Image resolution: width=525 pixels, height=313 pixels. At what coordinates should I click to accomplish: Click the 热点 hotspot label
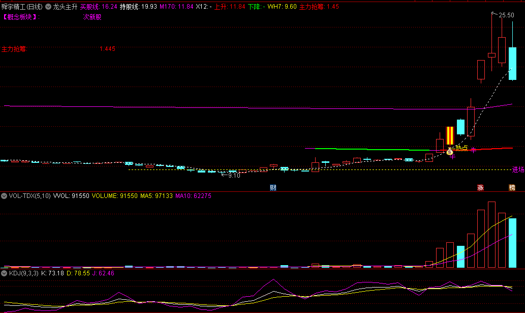461,148
